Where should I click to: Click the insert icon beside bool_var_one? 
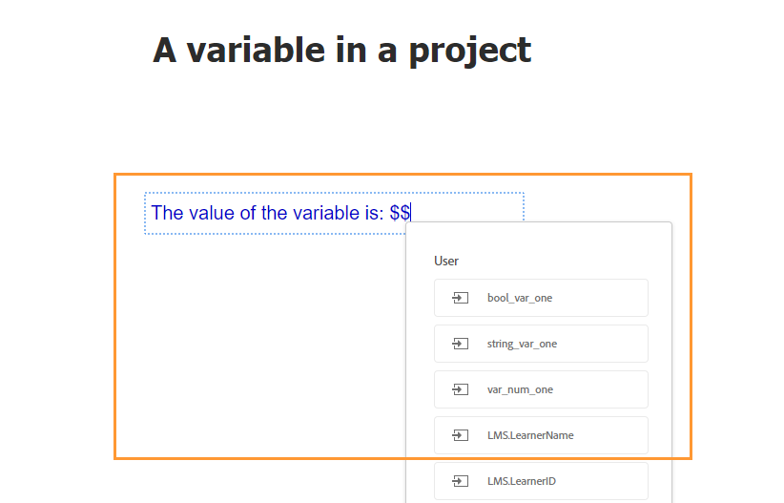pos(460,298)
